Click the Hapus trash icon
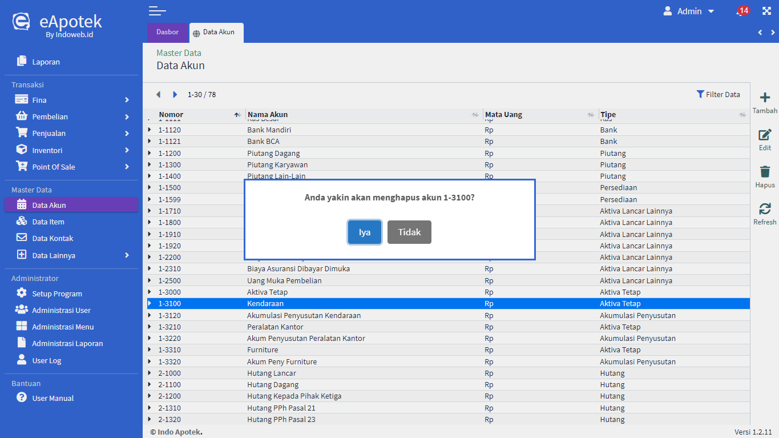 pos(765,172)
